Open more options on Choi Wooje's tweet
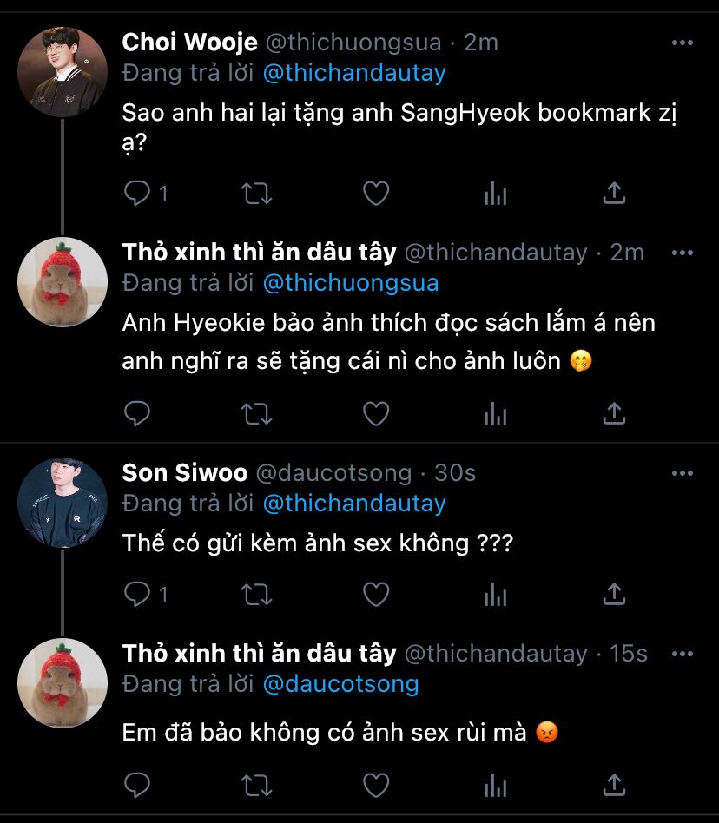Screen dimensions: 719x823 pyautogui.click(x=683, y=42)
